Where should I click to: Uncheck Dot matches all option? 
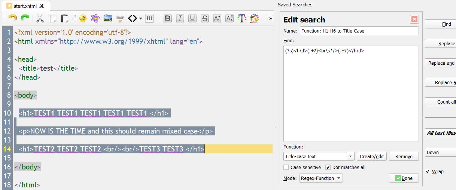[x=328, y=168]
